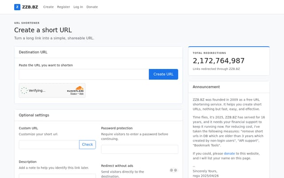Open the Register nav link
The height and width of the screenshot is (178, 284).
63,7
